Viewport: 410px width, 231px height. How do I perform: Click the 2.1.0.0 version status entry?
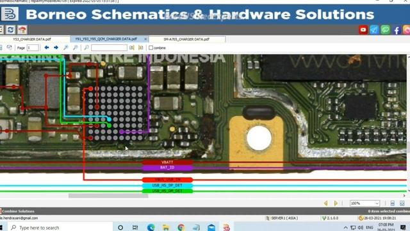click(x=330, y=218)
